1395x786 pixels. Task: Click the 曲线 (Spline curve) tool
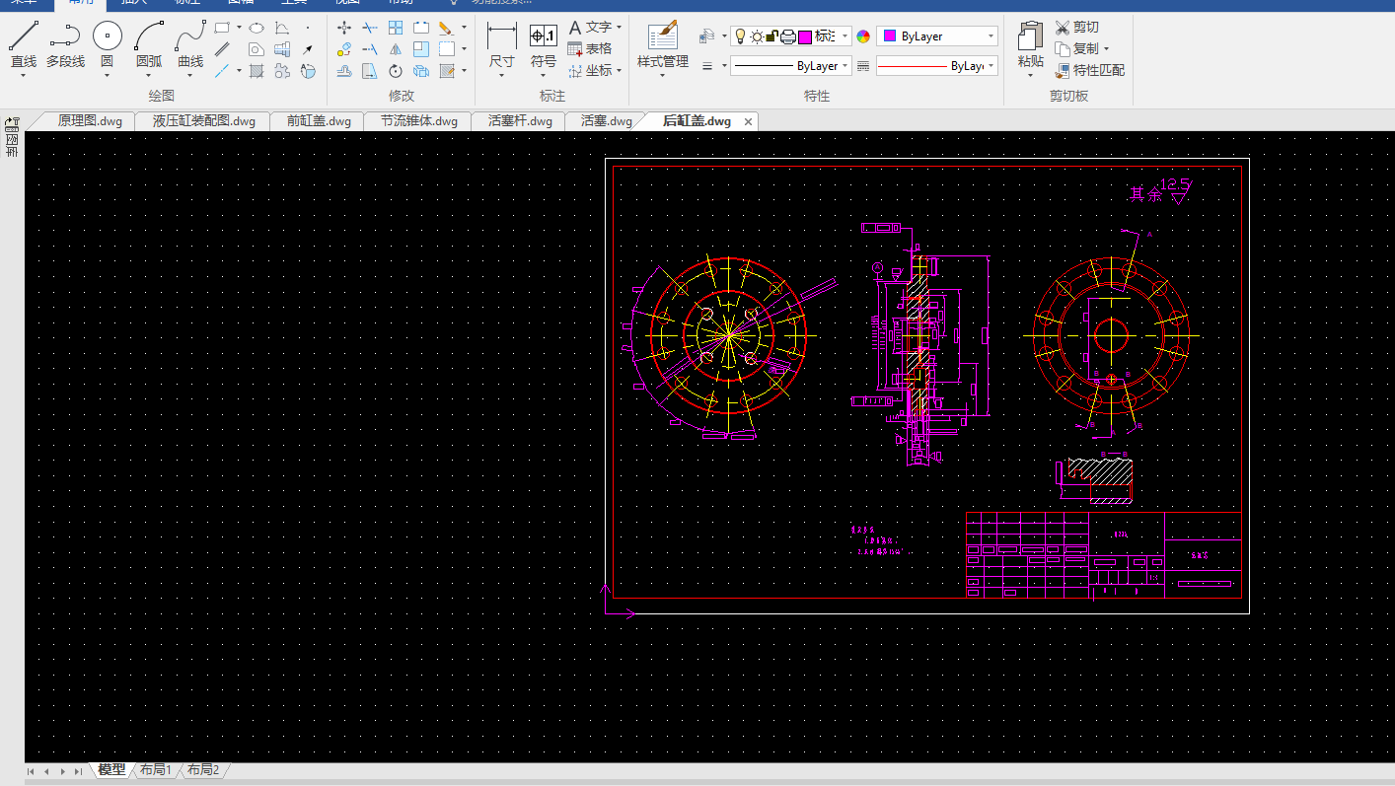tap(190, 45)
